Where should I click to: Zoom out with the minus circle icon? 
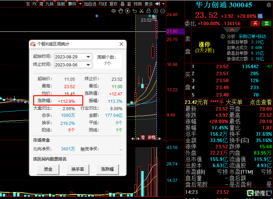click(x=162, y=11)
